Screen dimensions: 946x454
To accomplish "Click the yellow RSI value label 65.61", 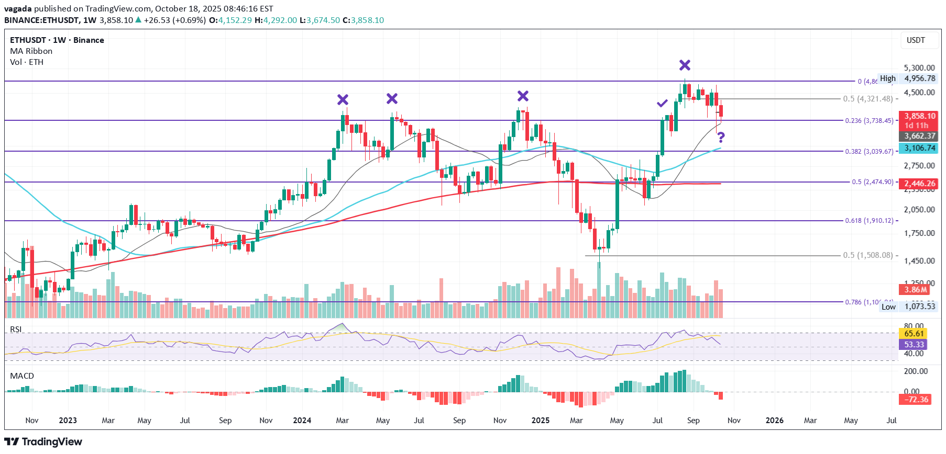I will (914, 334).
